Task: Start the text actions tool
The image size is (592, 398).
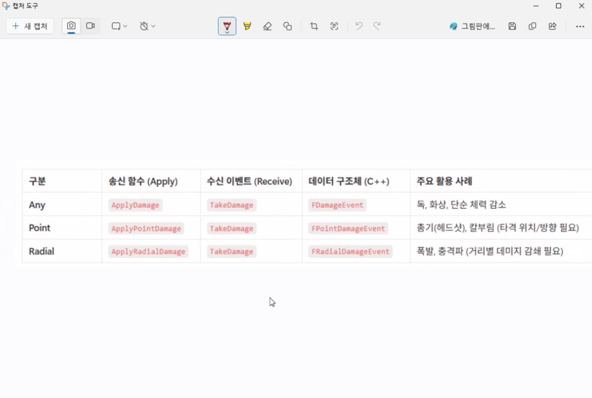Action: click(334, 26)
